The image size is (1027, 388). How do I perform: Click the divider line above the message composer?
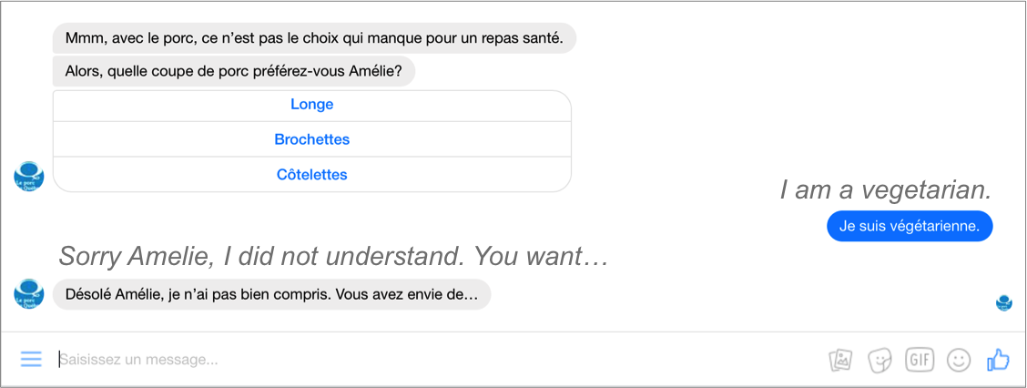[513, 332]
